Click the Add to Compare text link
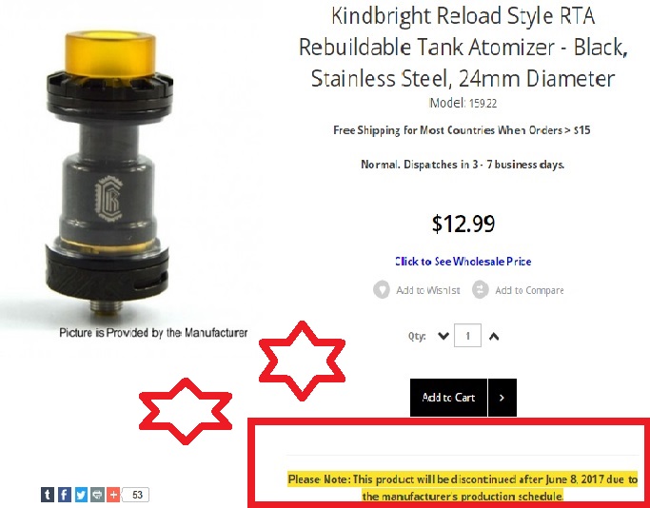 tap(529, 290)
